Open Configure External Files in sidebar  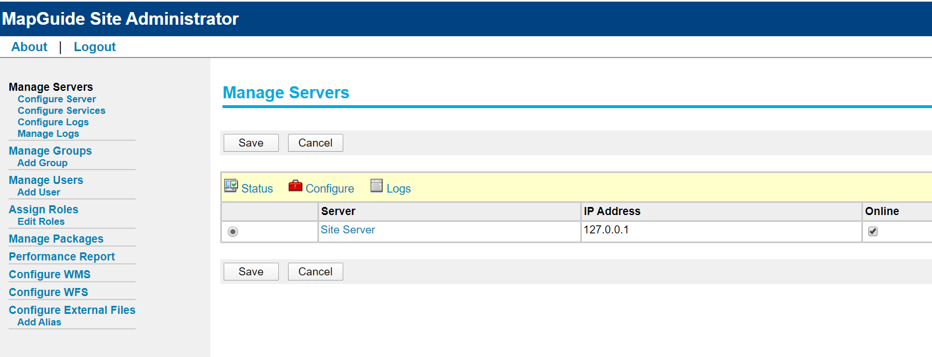[x=72, y=310]
